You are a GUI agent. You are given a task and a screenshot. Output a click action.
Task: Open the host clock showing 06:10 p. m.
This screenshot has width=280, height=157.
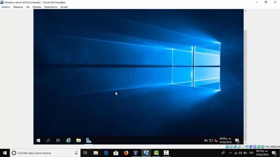(262, 153)
